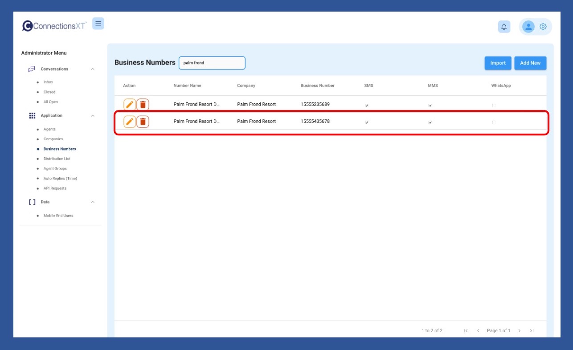Toggle the hamburger sidebar menu
This screenshot has width=573, height=350.
[x=98, y=24]
